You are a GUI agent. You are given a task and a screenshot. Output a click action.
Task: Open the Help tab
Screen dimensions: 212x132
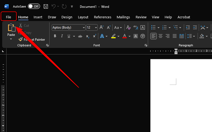coord(168,17)
